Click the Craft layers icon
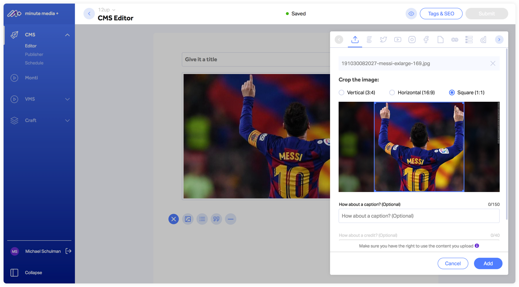The height and width of the screenshot is (287, 519). click(14, 121)
